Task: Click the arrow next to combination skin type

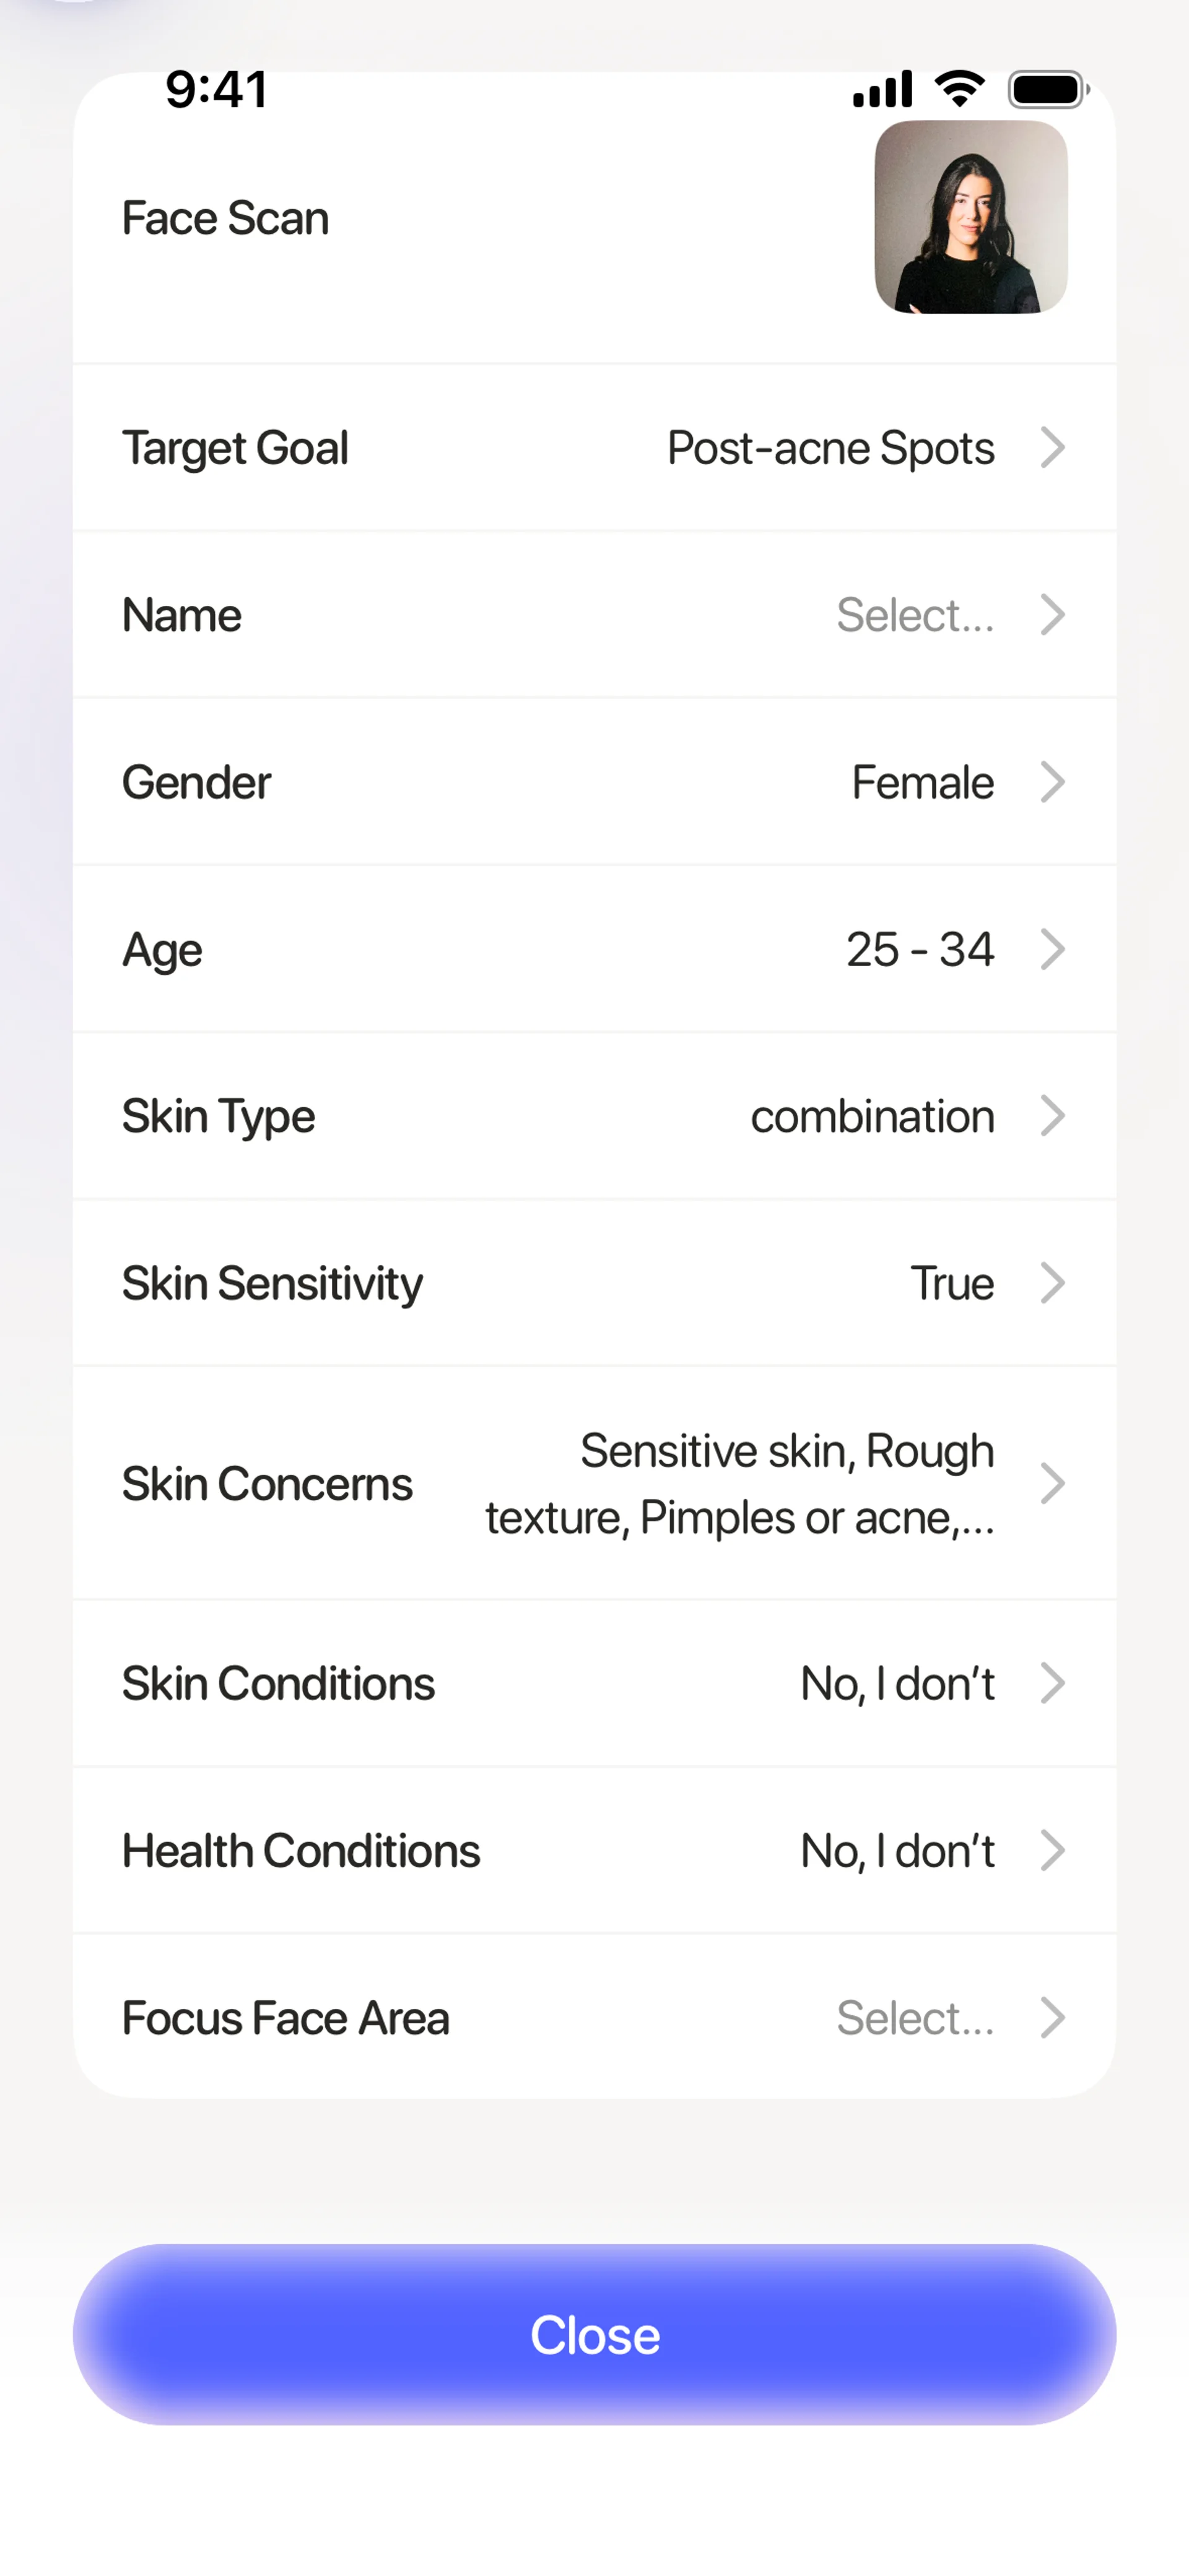Action: pyautogui.click(x=1052, y=1116)
